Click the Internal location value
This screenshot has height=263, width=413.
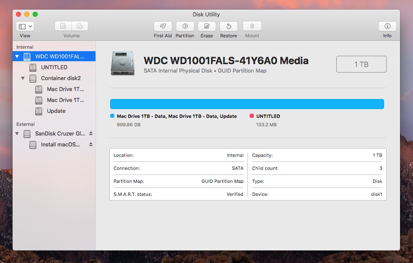pyautogui.click(x=235, y=155)
